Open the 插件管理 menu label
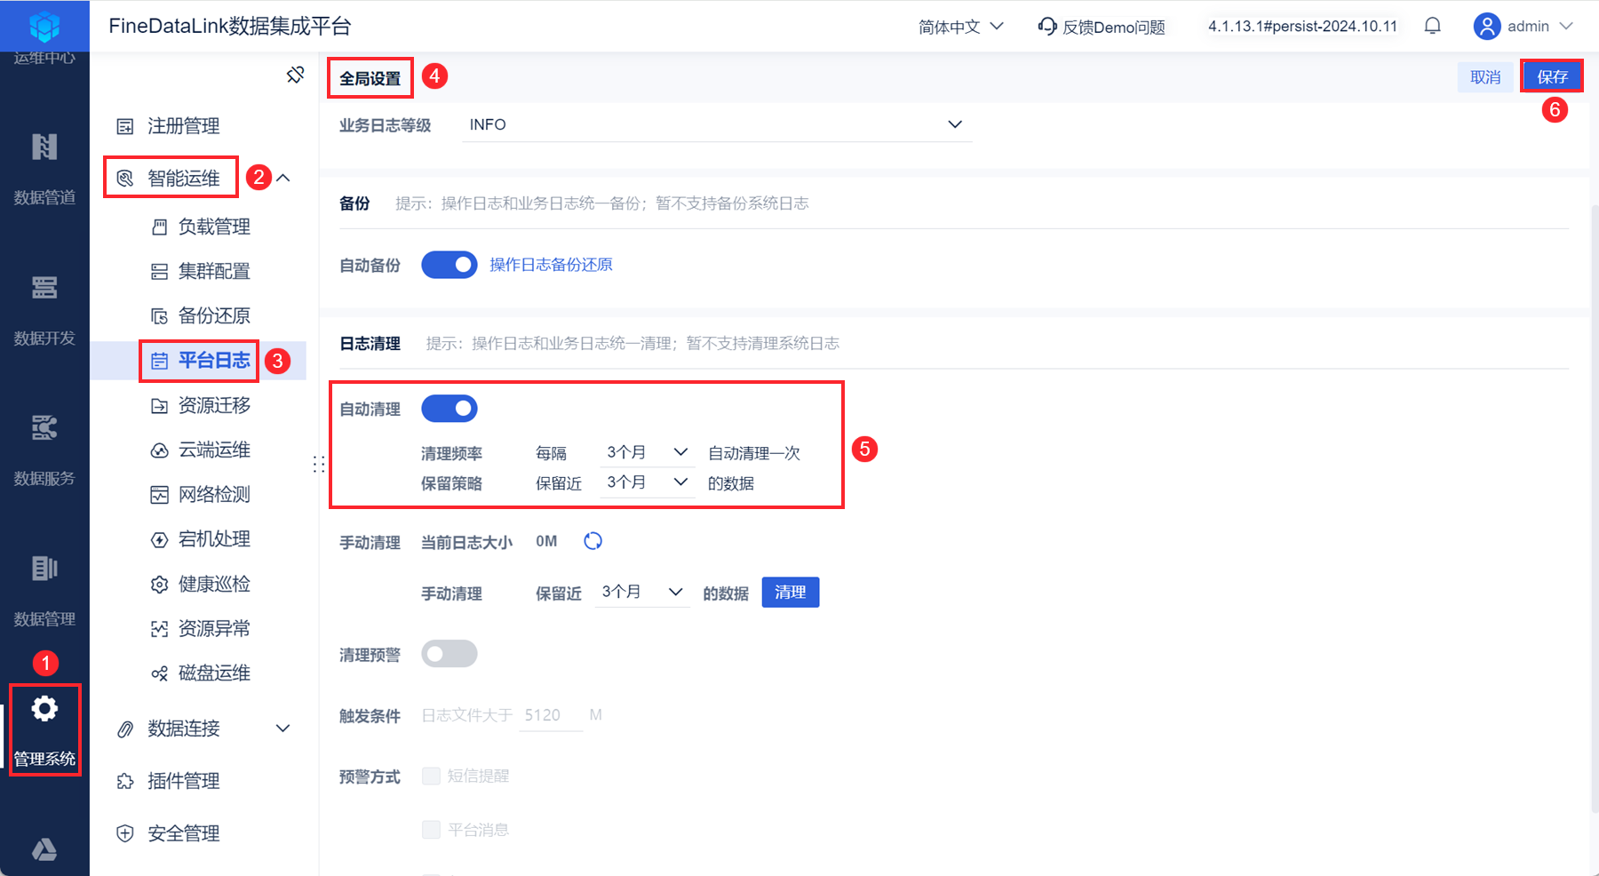Image resolution: width=1599 pixels, height=876 pixels. click(x=184, y=781)
